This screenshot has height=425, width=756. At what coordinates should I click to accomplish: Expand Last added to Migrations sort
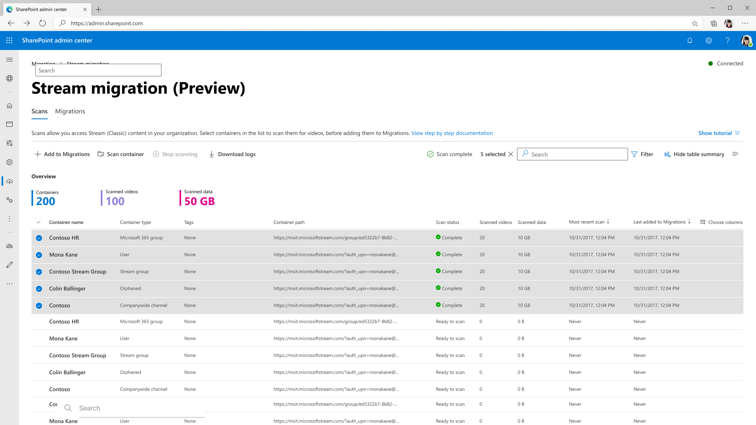click(x=689, y=222)
